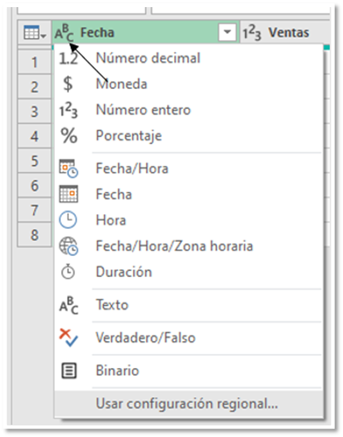Open the table options icon in grid corner
The width and height of the screenshot is (343, 437).
35,33
